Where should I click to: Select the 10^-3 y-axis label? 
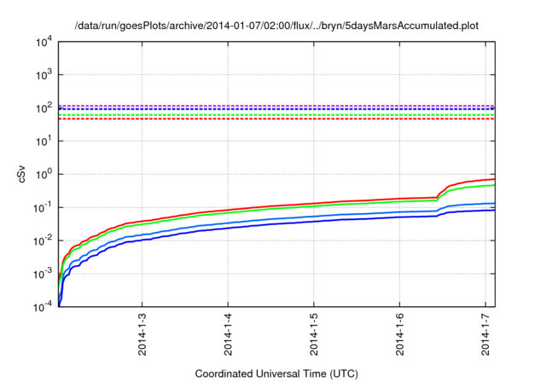coord(44,274)
